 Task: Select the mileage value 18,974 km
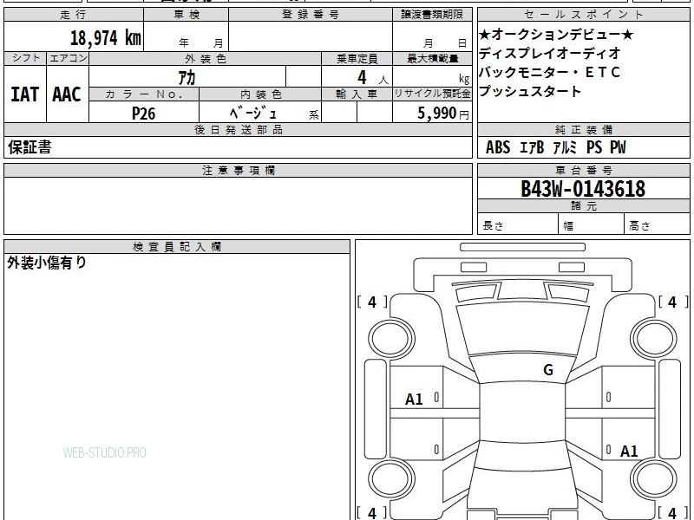tap(106, 37)
